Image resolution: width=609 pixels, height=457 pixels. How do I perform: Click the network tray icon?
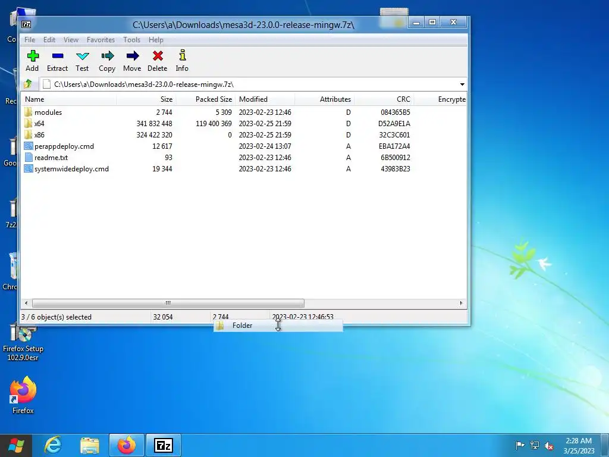pyautogui.click(x=535, y=445)
